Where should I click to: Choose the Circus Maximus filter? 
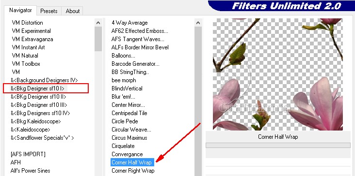[129, 138]
